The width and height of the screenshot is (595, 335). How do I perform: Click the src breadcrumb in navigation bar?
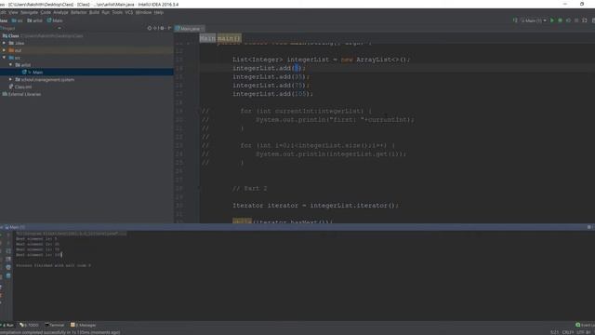click(x=18, y=20)
